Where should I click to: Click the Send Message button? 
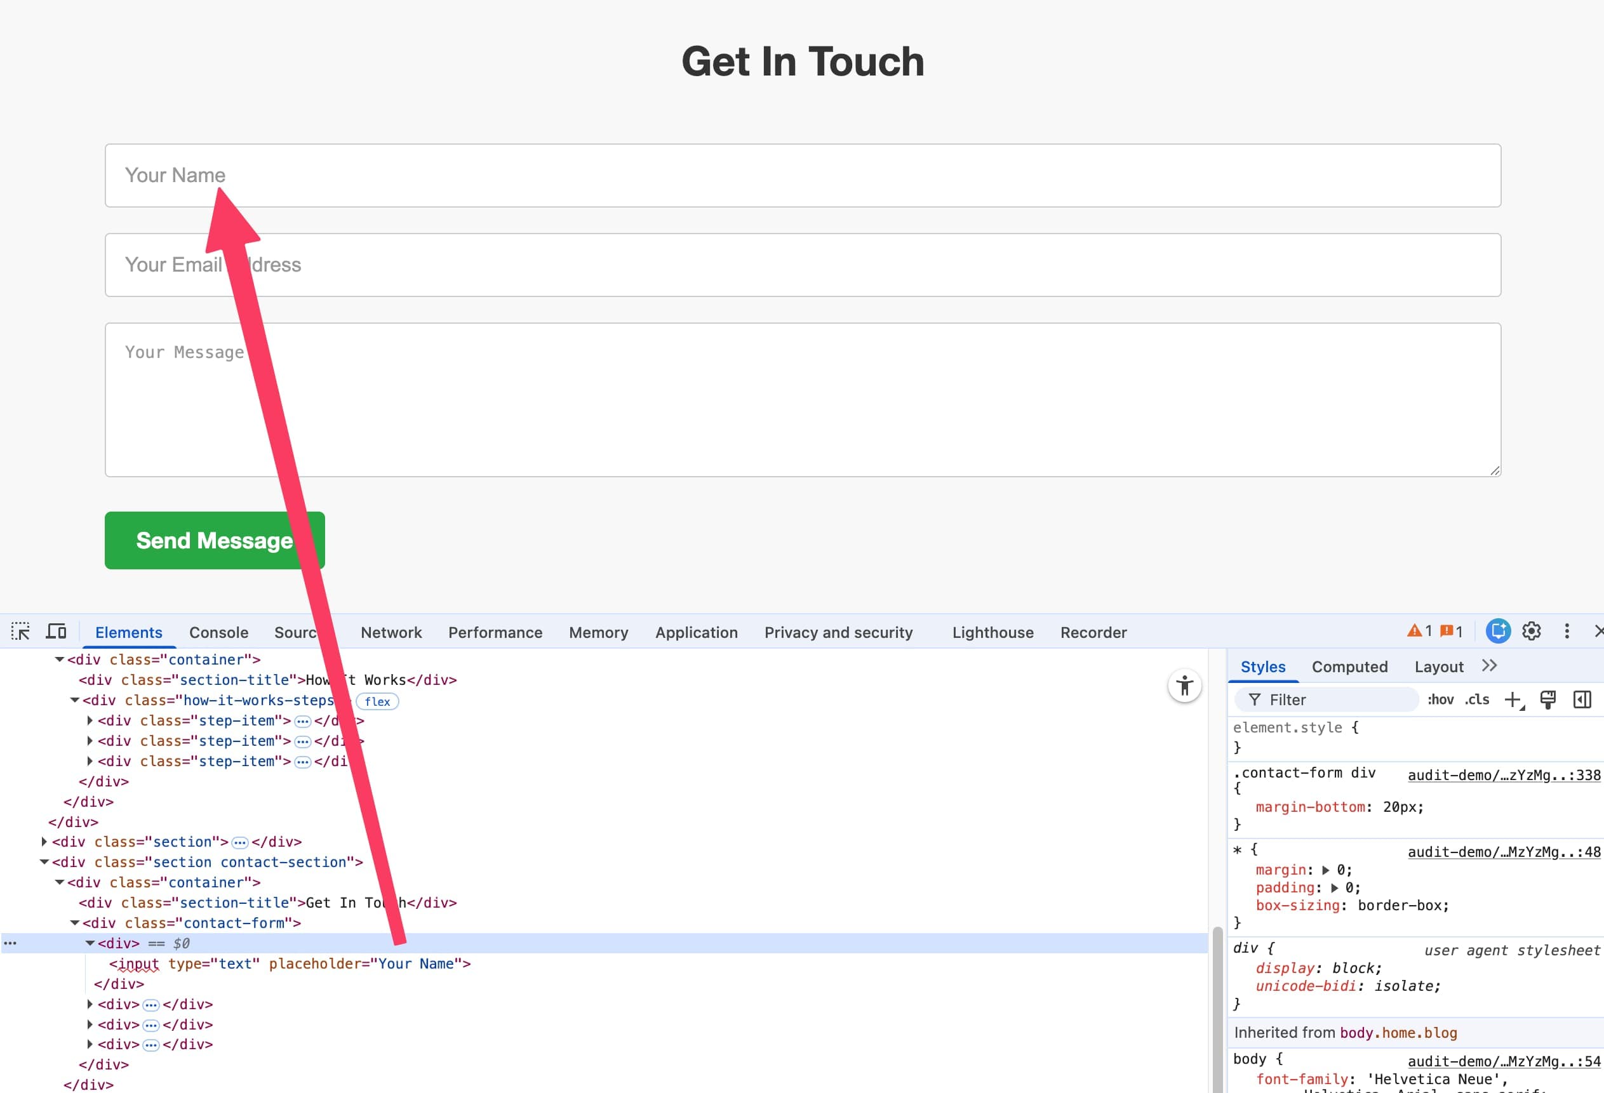pos(215,540)
